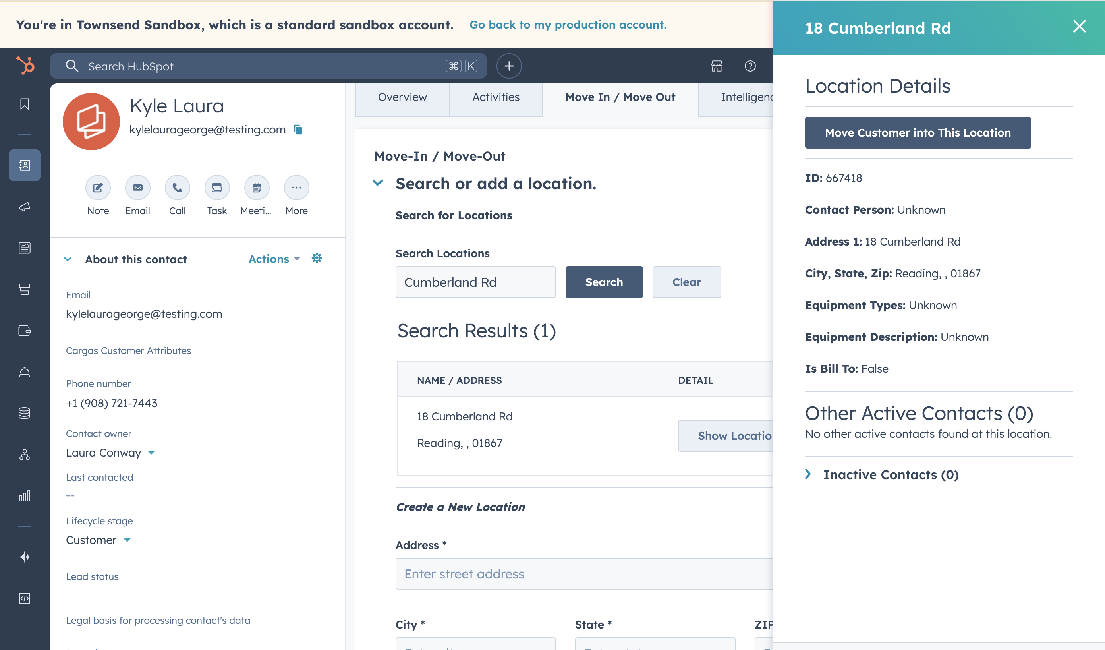
Task: Click the Task icon button
Action: 217,188
